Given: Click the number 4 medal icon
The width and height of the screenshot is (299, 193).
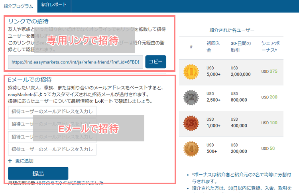Looking at the screenshot, I should point(191,149).
